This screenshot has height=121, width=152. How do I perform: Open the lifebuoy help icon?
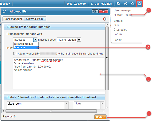pos(105,19)
